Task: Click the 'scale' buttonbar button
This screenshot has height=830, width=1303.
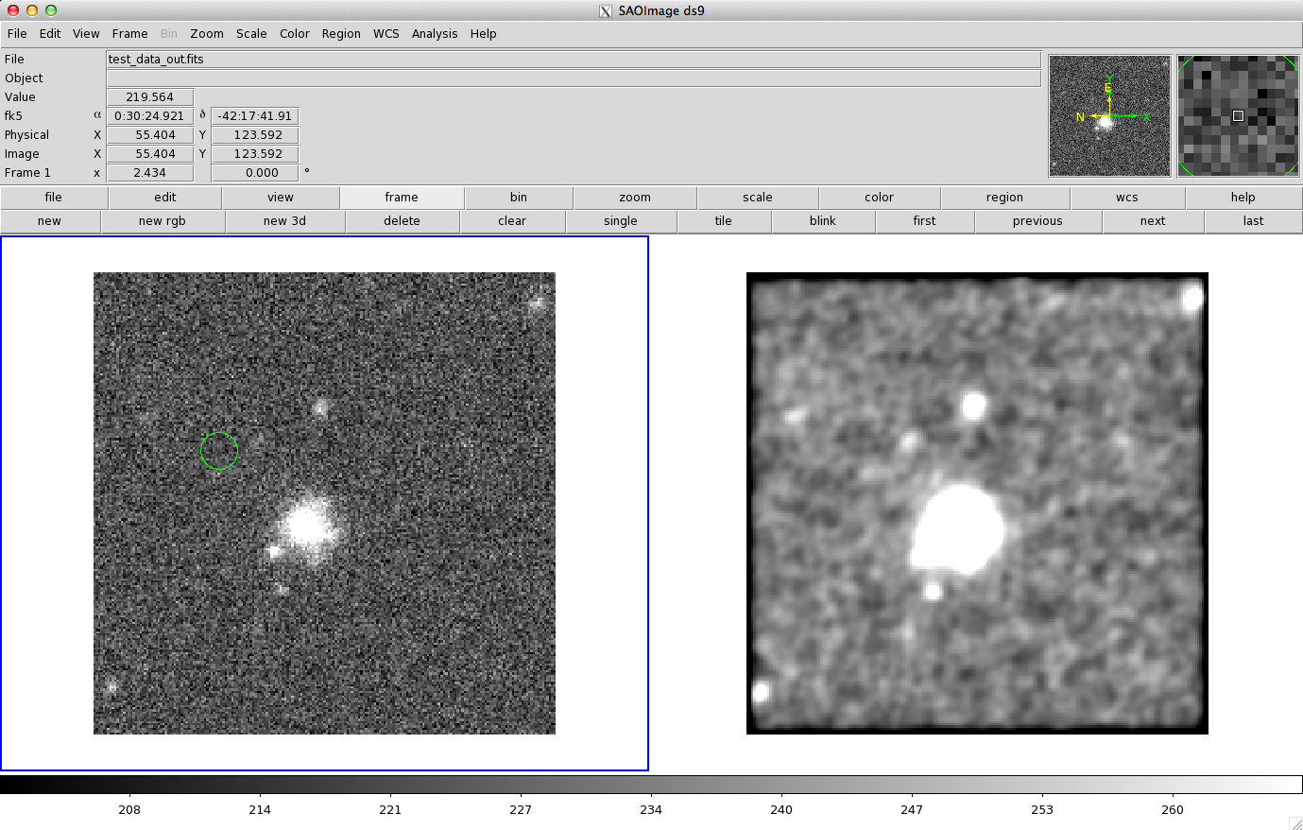Action: (x=758, y=198)
